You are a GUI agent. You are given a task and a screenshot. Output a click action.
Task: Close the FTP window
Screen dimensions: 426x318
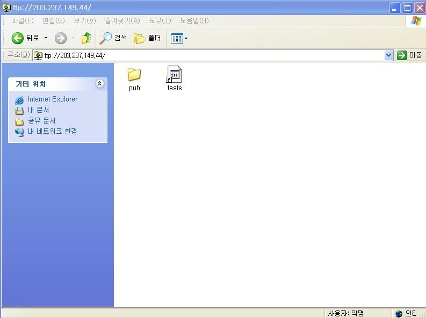pos(420,8)
